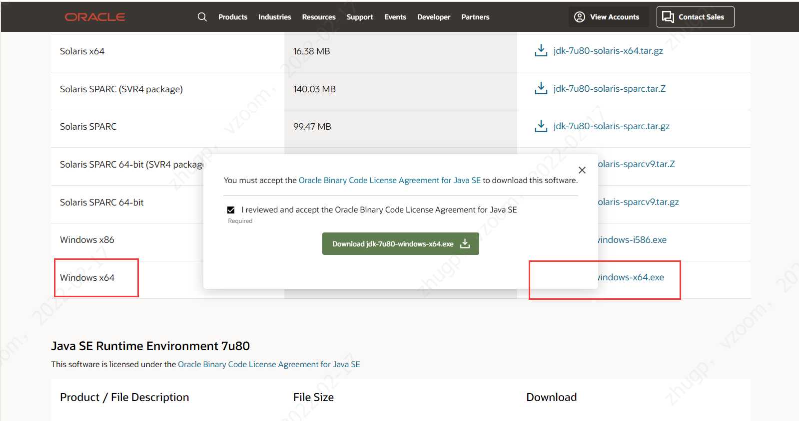The image size is (799, 421).
Task: Click the 99.47 MB file size
Action: click(312, 126)
